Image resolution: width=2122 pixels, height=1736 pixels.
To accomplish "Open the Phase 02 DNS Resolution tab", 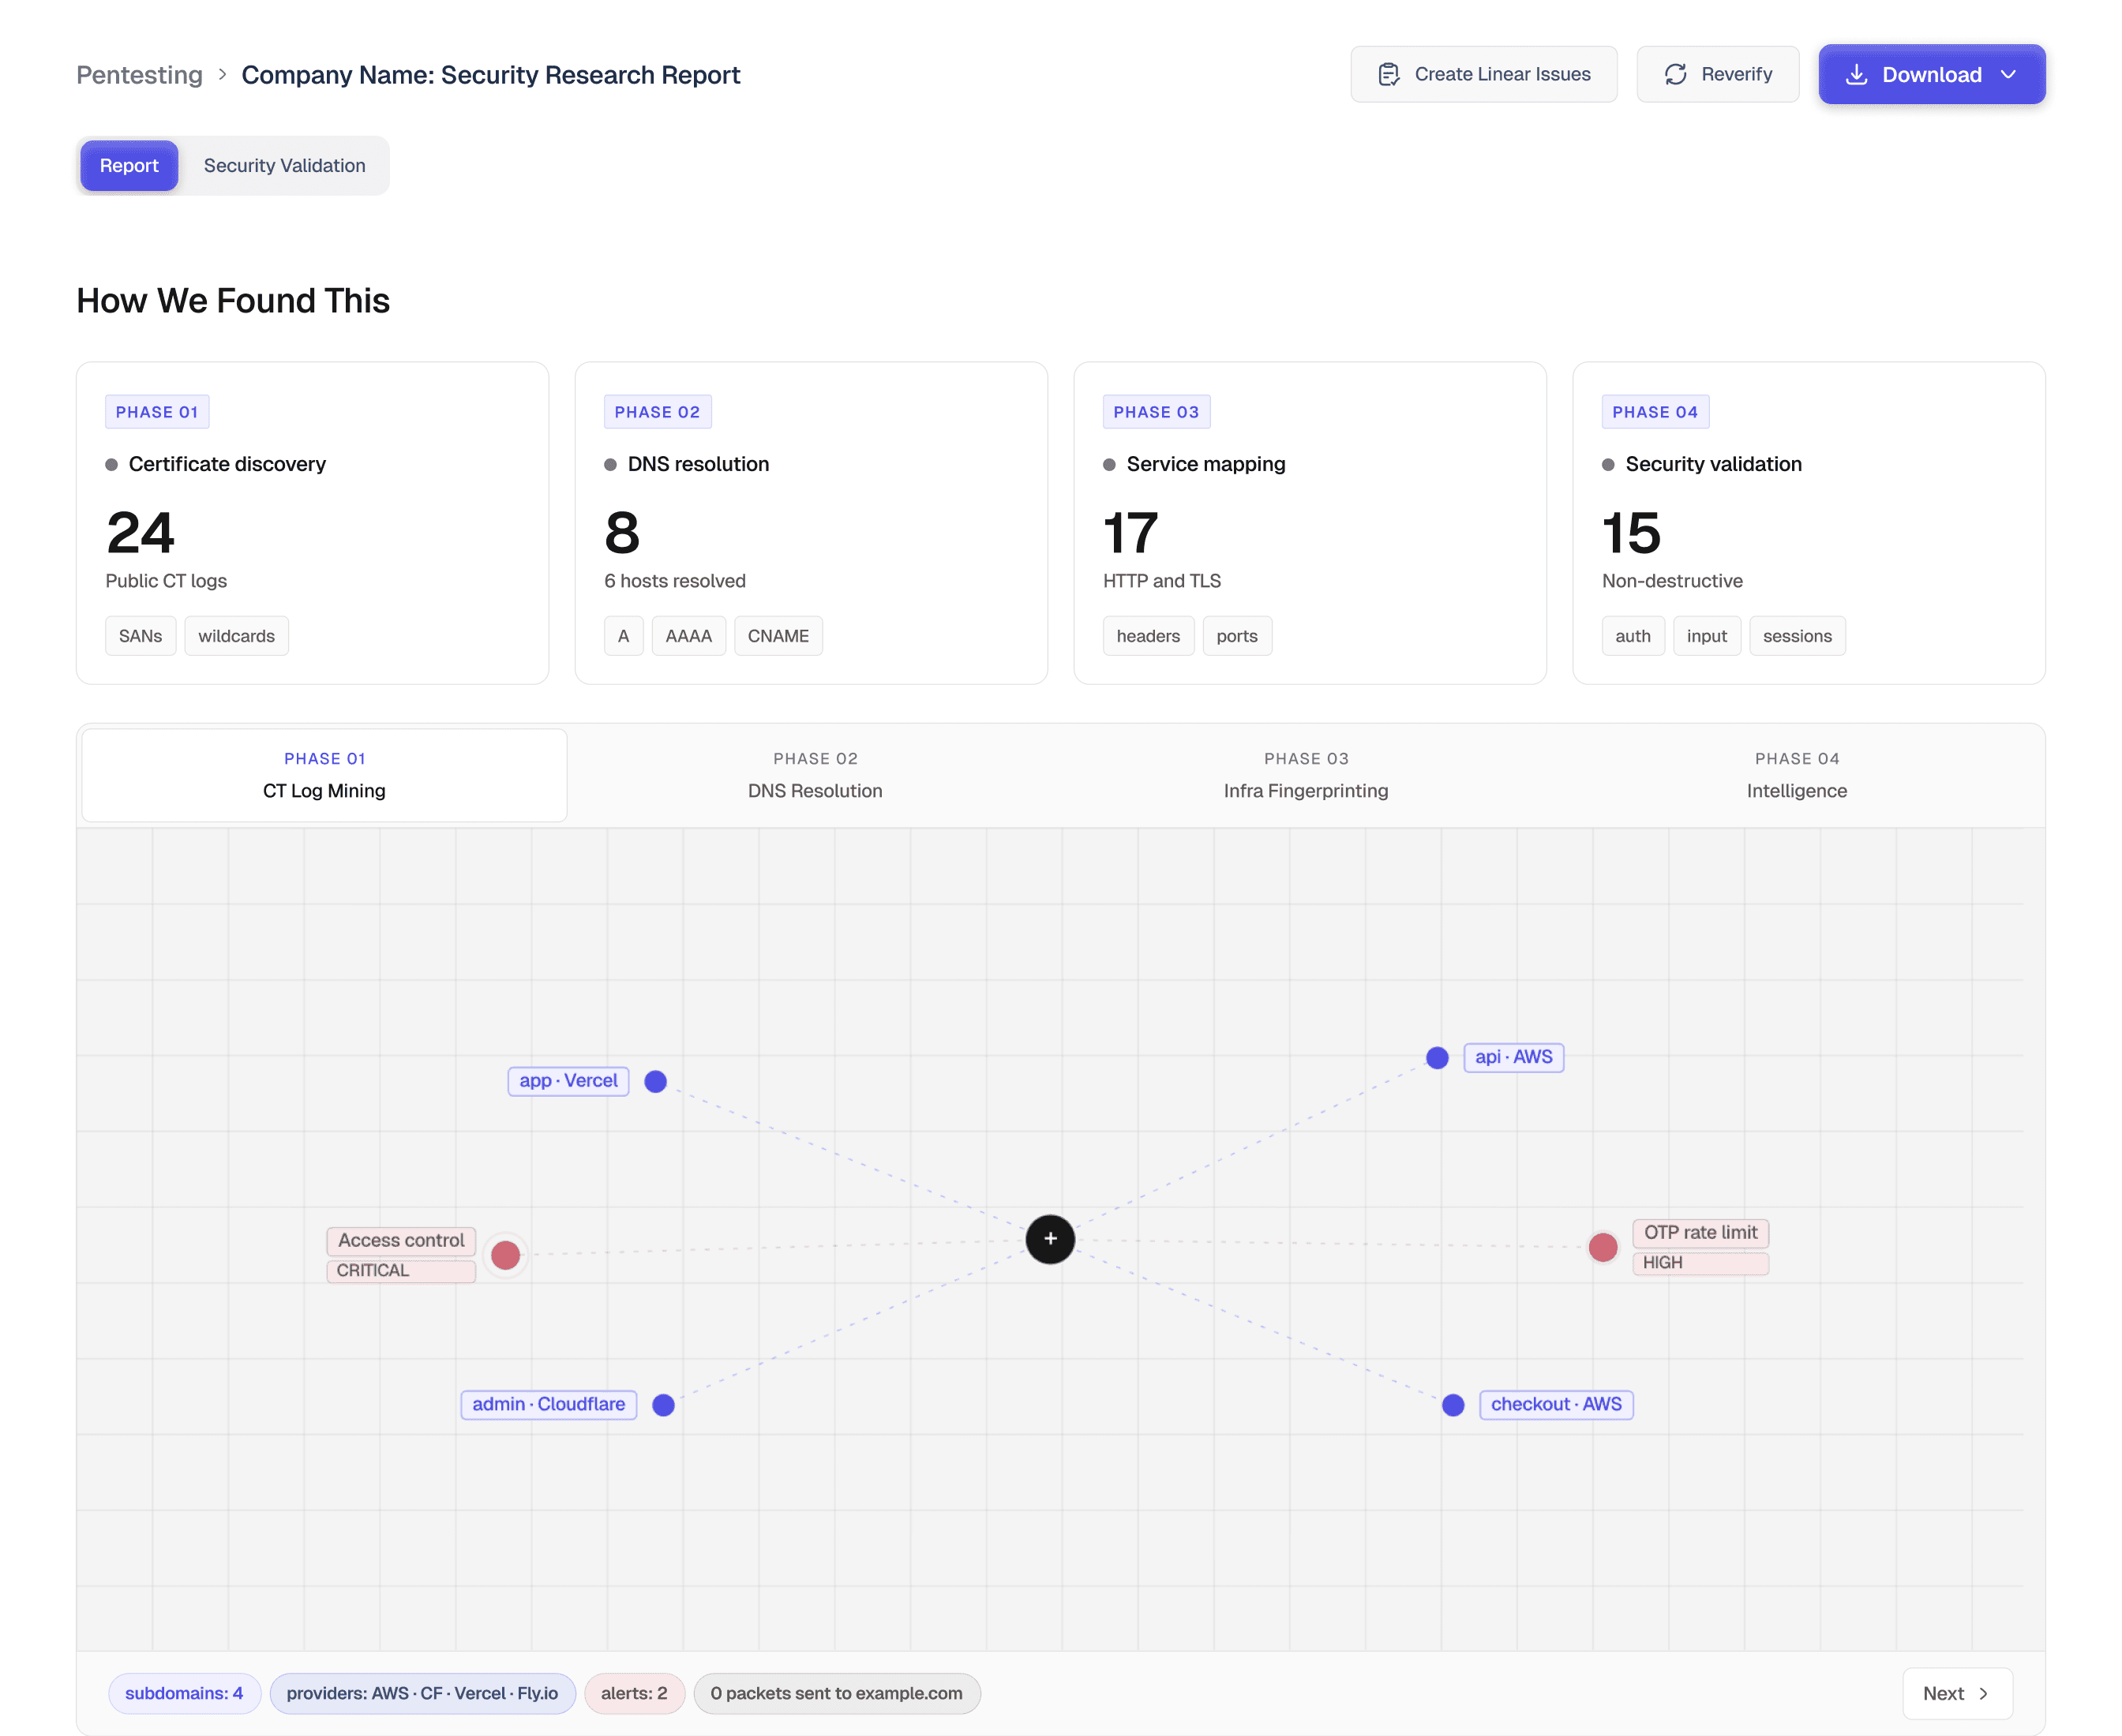I will 815,775.
